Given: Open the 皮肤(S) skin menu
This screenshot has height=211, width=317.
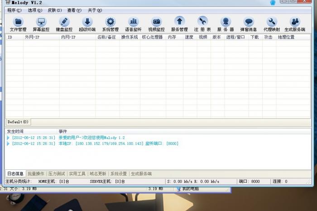Looking at the screenshot, I should tap(55, 10).
